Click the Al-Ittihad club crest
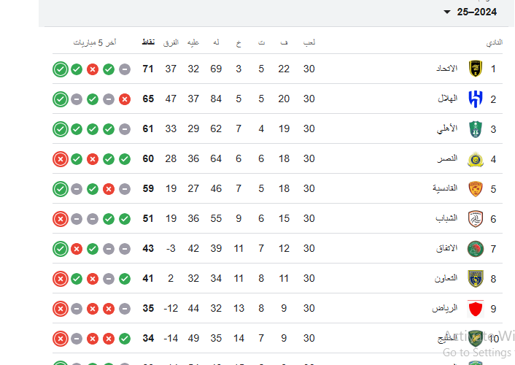 point(476,69)
